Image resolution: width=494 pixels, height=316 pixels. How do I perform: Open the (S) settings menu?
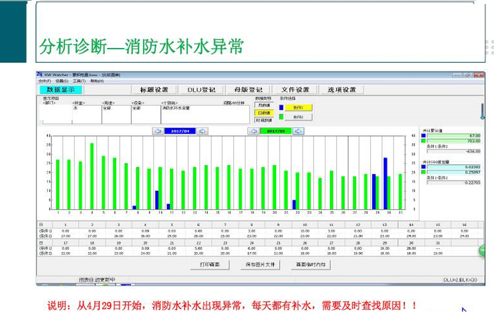62,81
